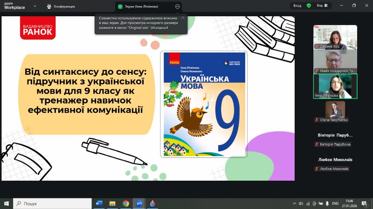This screenshot has width=373, height=209.
Task: Select Любов Миколаїв participant name tile
Action: (335, 160)
